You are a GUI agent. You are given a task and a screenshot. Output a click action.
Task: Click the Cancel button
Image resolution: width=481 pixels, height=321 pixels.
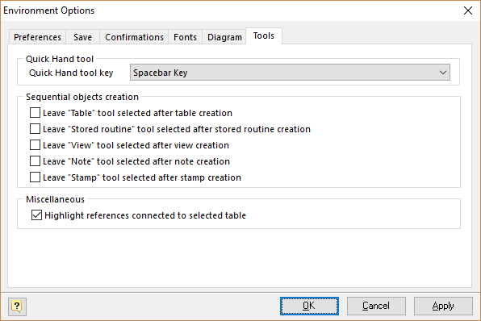[x=376, y=306]
